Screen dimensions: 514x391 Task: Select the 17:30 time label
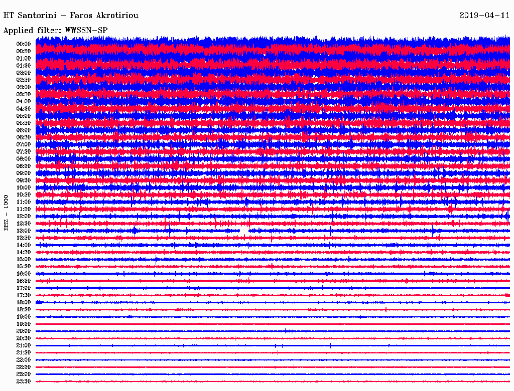[24, 295]
